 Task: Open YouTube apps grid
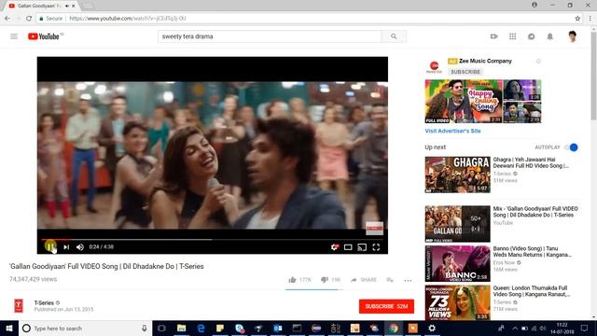512,36
